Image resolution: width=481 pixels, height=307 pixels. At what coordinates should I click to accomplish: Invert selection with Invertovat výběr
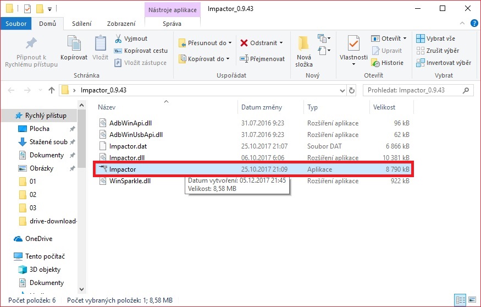[x=444, y=63]
